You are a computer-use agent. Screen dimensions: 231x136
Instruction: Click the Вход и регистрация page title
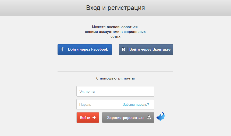(115, 8)
